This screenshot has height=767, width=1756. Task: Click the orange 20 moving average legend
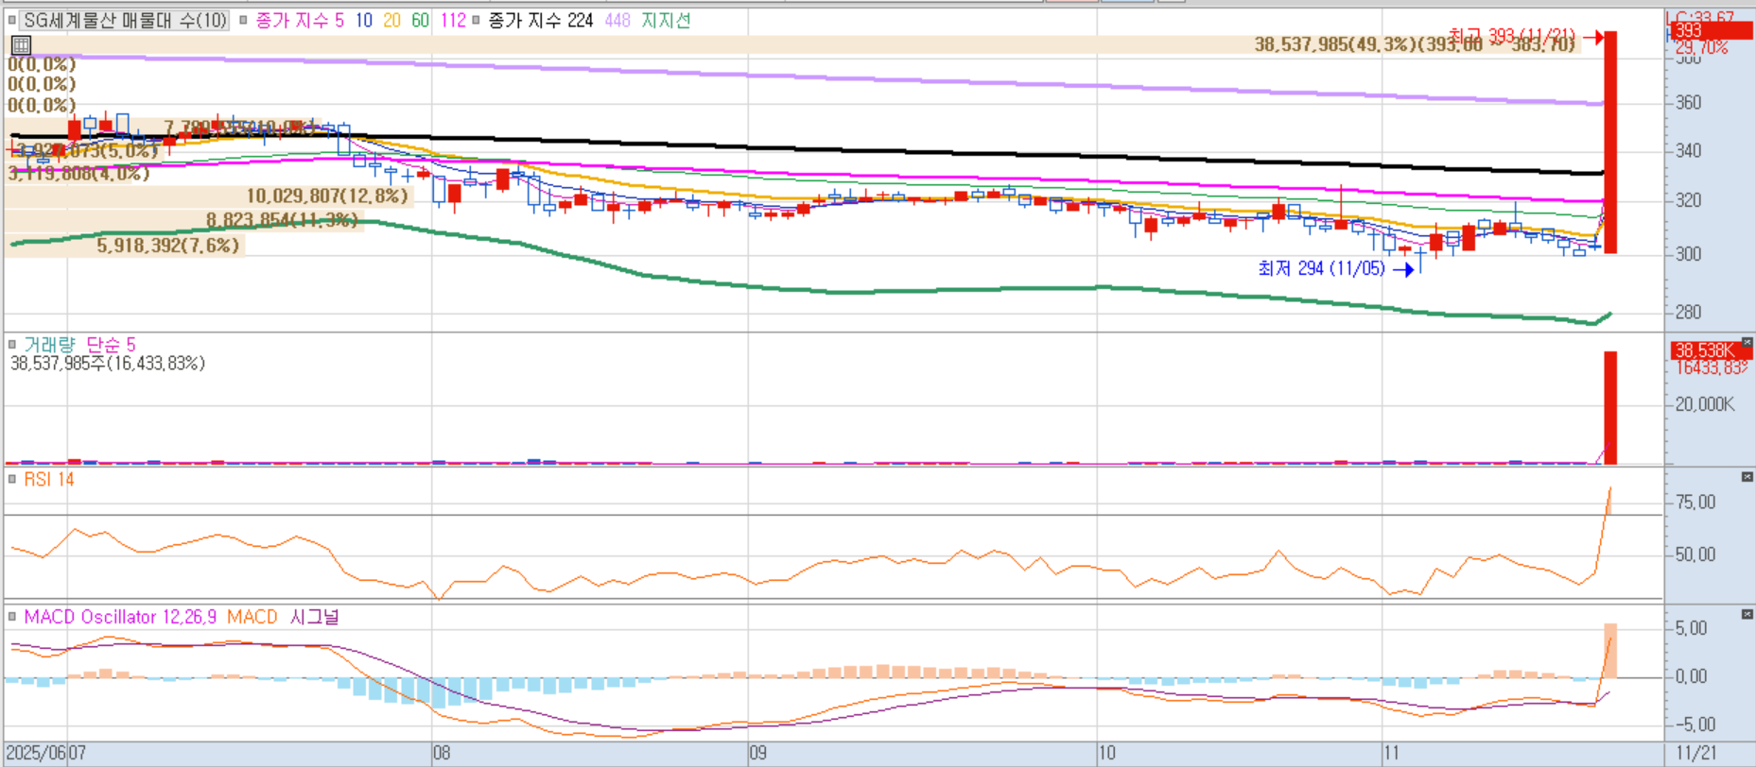click(x=391, y=20)
